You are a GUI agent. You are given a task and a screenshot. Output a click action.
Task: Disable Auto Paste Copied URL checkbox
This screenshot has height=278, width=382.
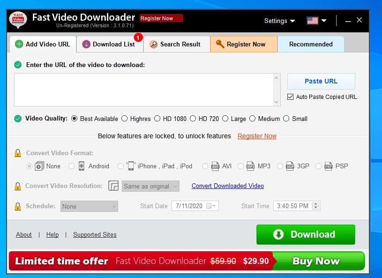click(290, 97)
